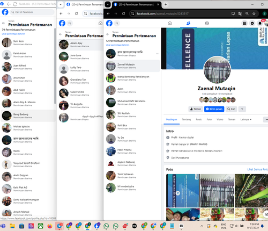Open chevron dropdown next to Cari button
The width and height of the screenshot is (268, 231).
click(x=242, y=109)
